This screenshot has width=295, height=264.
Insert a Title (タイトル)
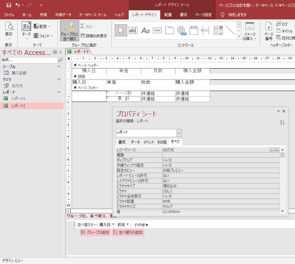coord(284,31)
